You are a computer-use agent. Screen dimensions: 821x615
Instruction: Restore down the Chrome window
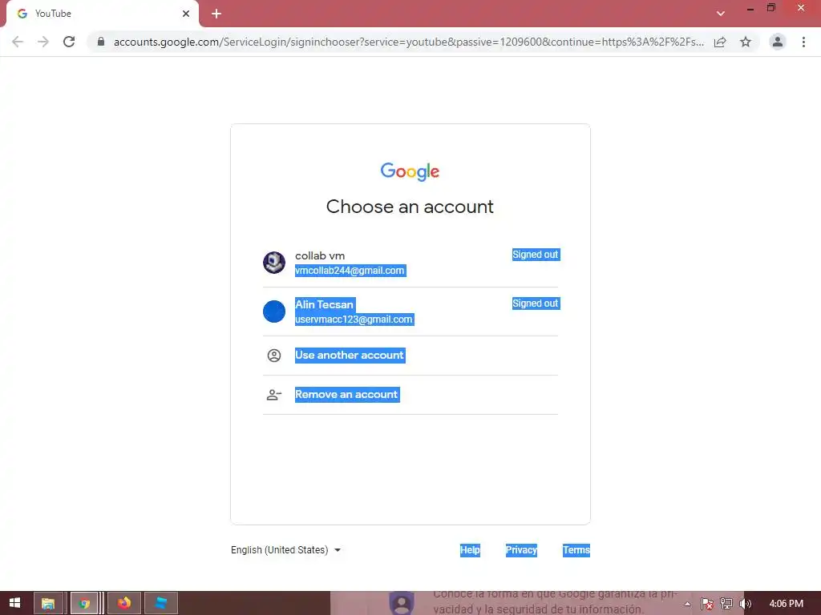(771, 8)
